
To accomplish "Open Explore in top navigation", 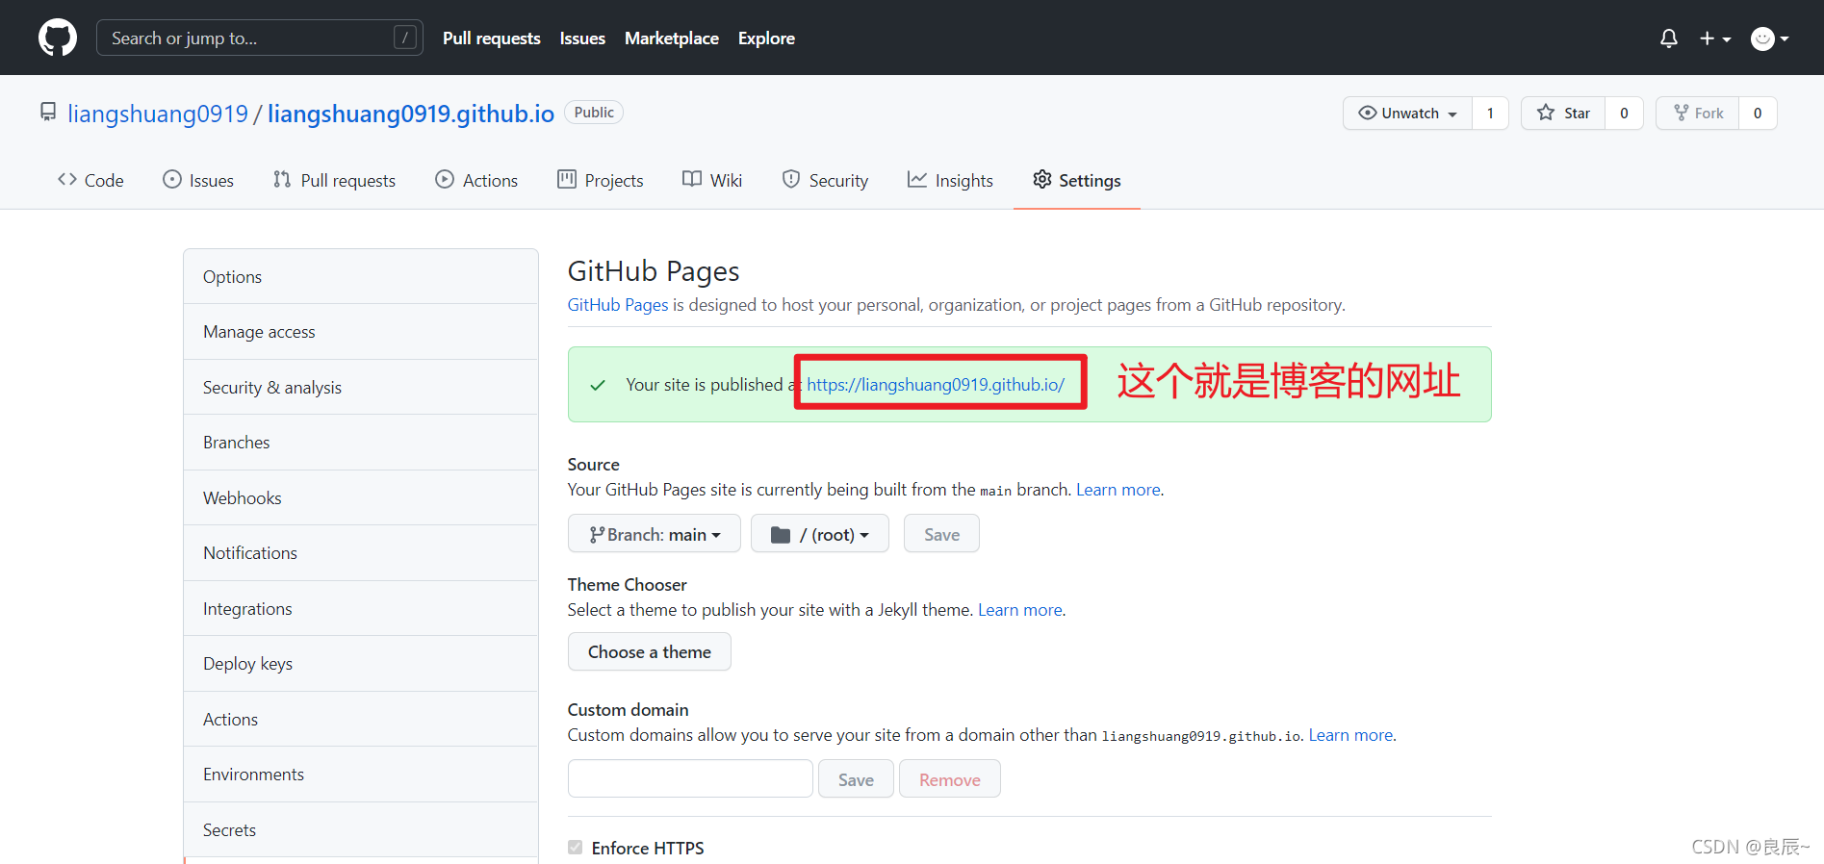I will [x=766, y=38].
